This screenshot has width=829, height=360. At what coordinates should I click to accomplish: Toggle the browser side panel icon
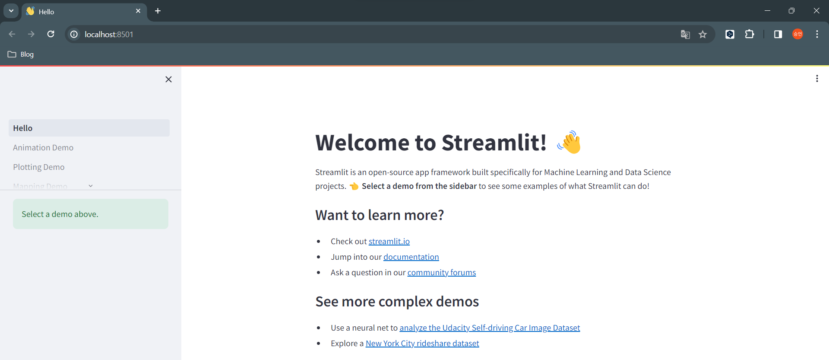coord(778,34)
